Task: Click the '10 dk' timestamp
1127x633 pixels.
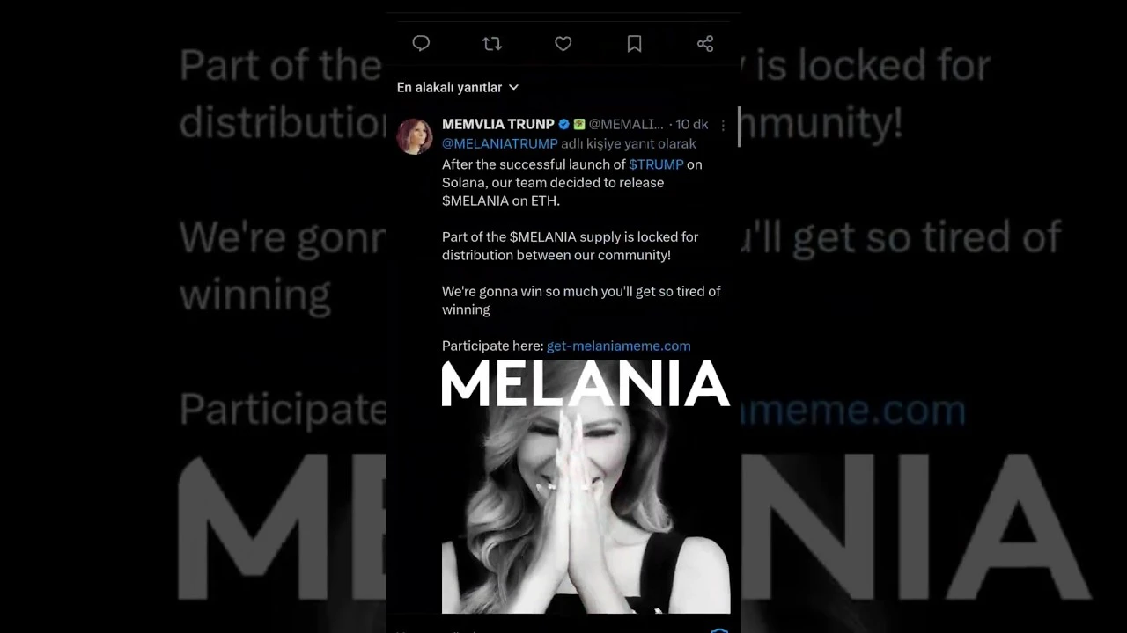Action: point(692,124)
